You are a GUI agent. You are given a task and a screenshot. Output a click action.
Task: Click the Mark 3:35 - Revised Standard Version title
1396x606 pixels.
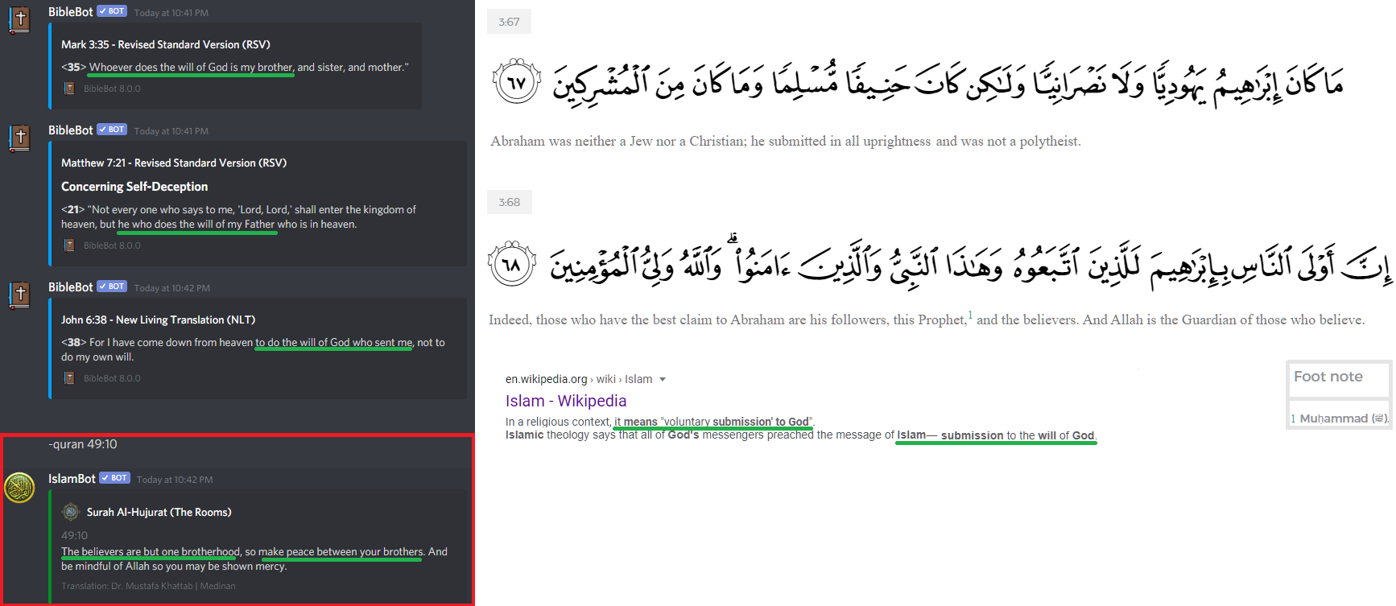(166, 44)
